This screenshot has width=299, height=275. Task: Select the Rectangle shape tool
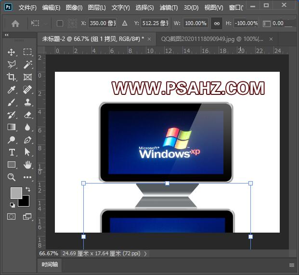pyautogui.click(x=12, y=165)
